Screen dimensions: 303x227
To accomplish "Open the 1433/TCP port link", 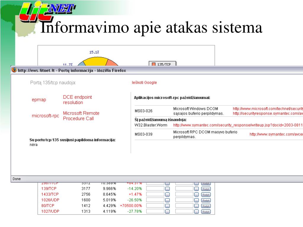I will tap(50, 194).
